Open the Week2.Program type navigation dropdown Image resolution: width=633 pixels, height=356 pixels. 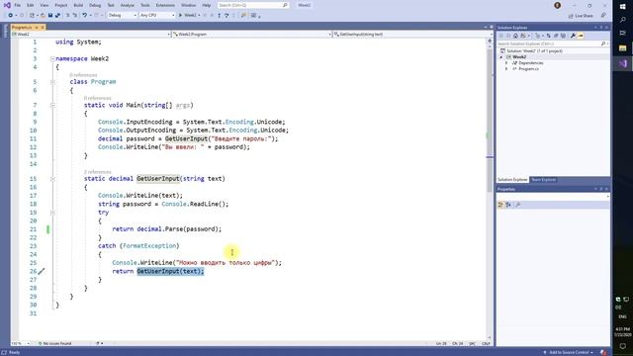click(x=252, y=35)
